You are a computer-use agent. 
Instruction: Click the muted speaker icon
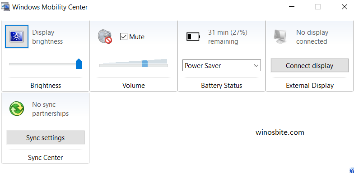[105, 36]
